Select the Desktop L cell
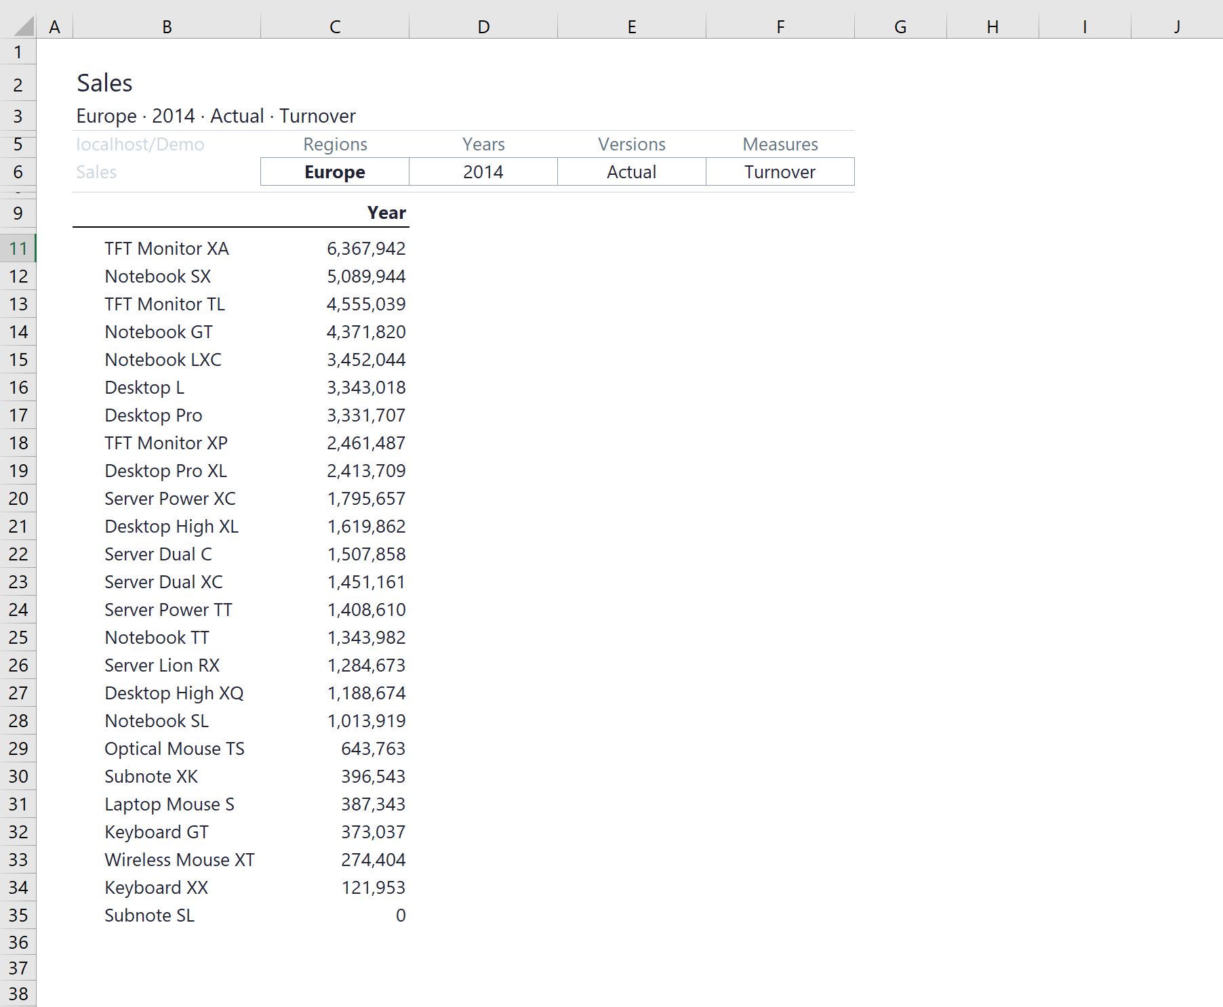The width and height of the screenshot is (1223, 1007). pyautogui.click(x=167, y=388)
